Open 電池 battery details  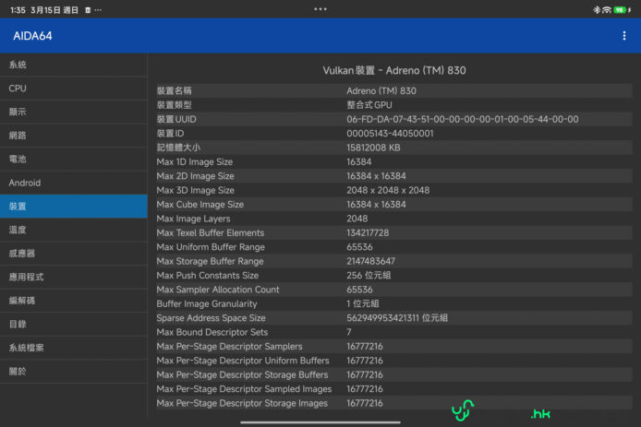74,159
